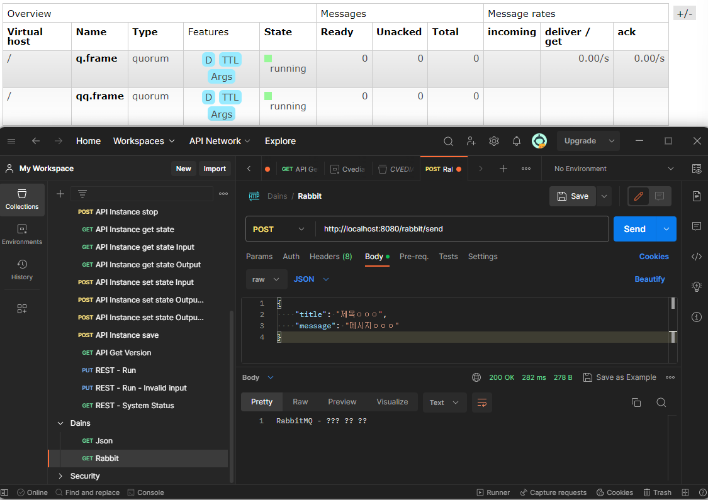Switch to the Headers (8) tab
708x500 pixels.
pyautogui.click(x=330, y=257)
